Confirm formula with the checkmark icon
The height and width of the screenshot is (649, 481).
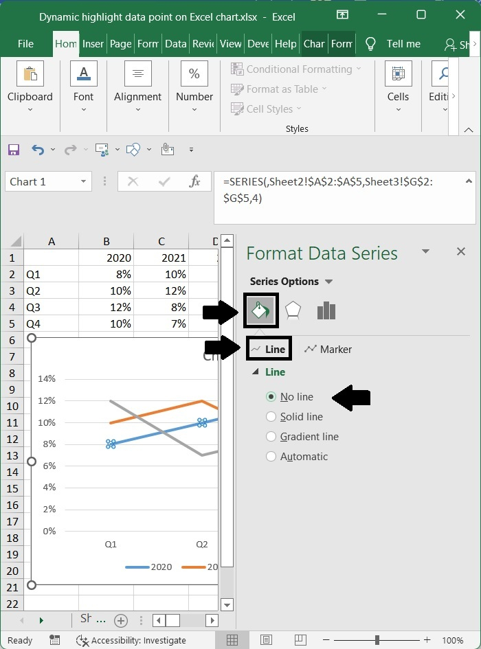pos(164,181)
